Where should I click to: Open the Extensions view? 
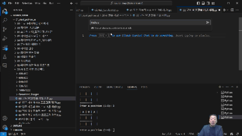(x=5, y=47)
